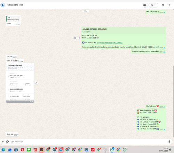
Task: Start a video call
Action: coord(152,5)
